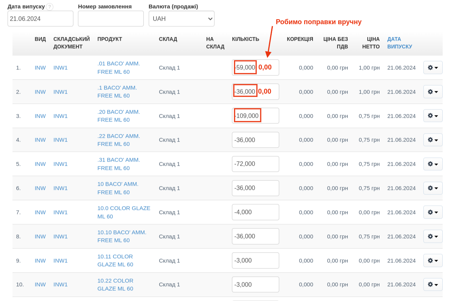This screenshot has height=301, width=451.
Task: Expand gear dropdown for row 8
Action: [x=432, y=236]
